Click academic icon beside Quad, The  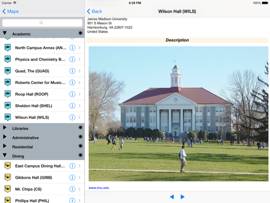(7, 71)
